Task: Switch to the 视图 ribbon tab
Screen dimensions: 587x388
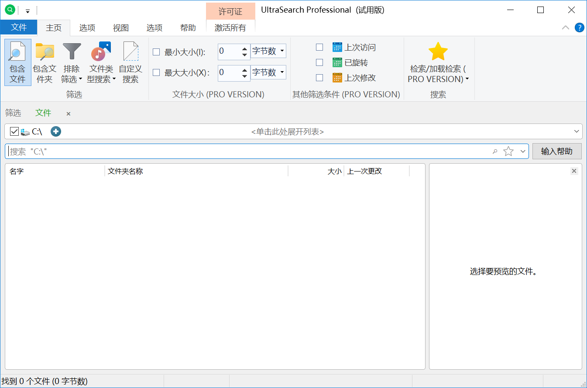Action: coord(121,27)
